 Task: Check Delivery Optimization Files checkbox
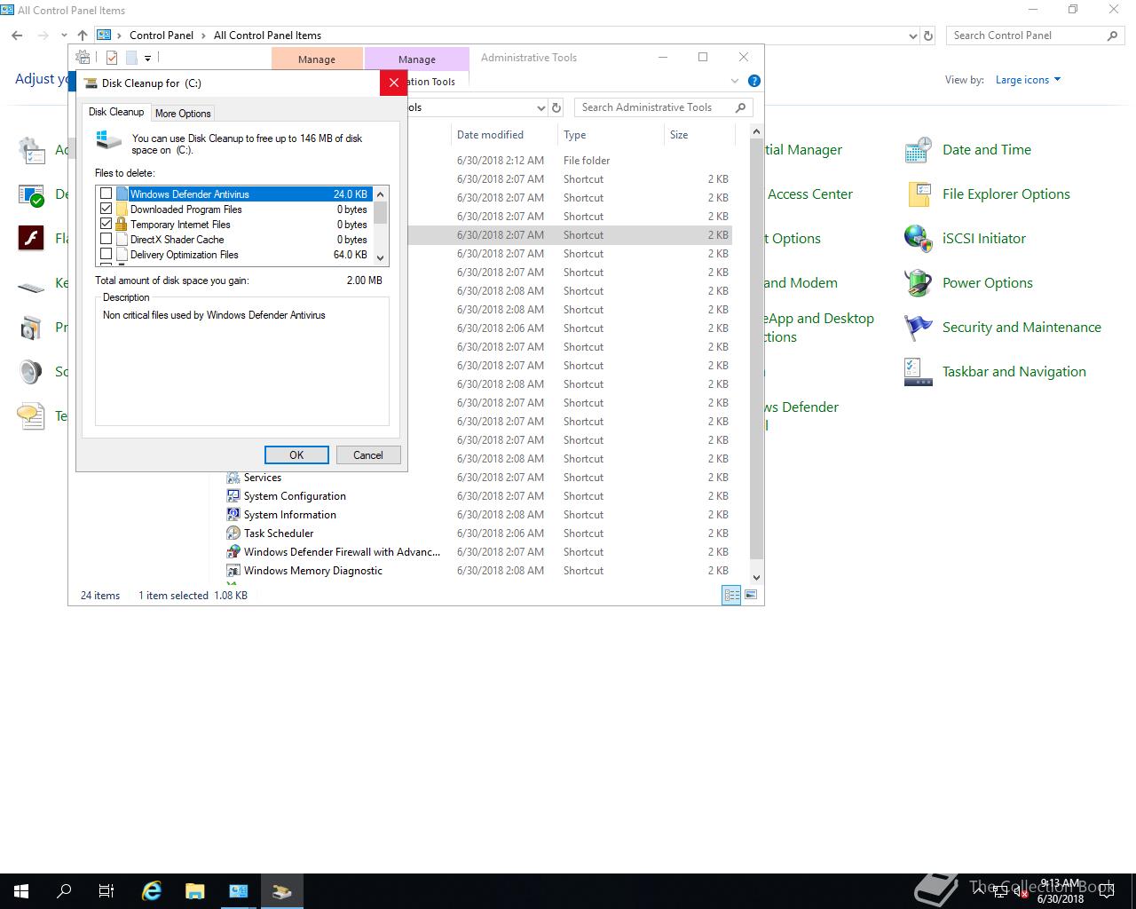click(x=106, y=254)
